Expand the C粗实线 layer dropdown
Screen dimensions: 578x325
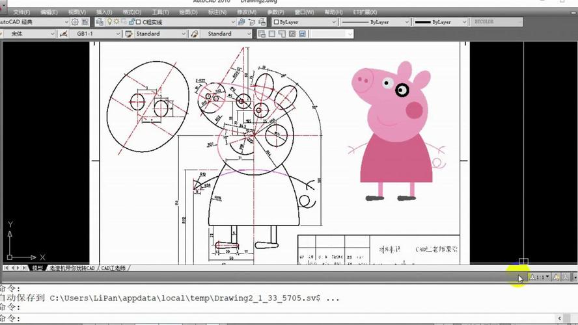(233, 22)
